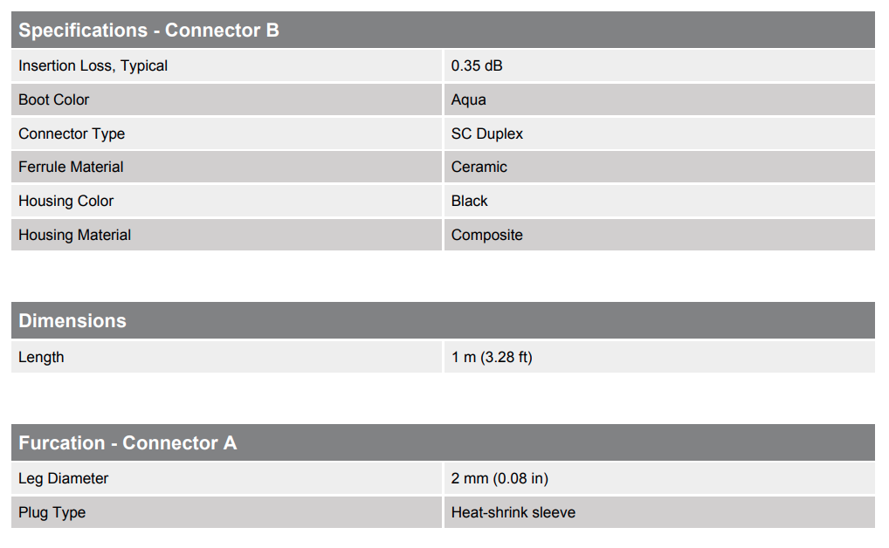Select the Insertion Loss, Typical label
The height and width of the screenshot is (548, 889).
point(93,66)
